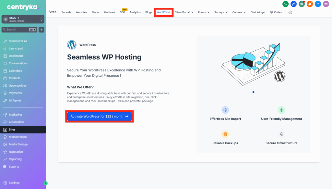Screen dimensions: 332x189
Task: Activate WordPress for $22 / month
Action: point(100,116)
